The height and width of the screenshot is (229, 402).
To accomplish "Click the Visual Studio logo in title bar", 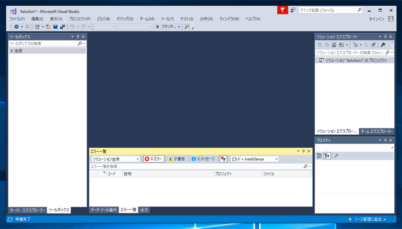I will click(13, 11).
